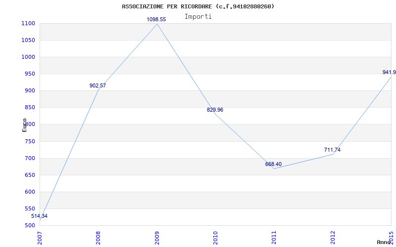Click the 2010 x-axis year label
Screen dimensions: 396x247
215,238
